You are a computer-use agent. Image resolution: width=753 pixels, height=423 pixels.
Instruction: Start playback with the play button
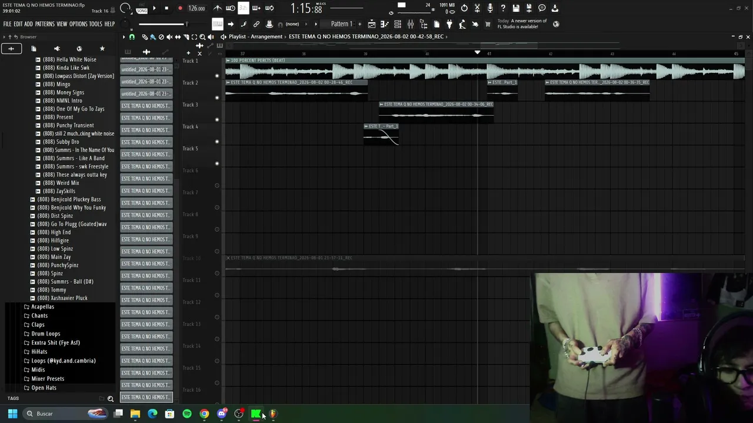(x=154, y=8)
